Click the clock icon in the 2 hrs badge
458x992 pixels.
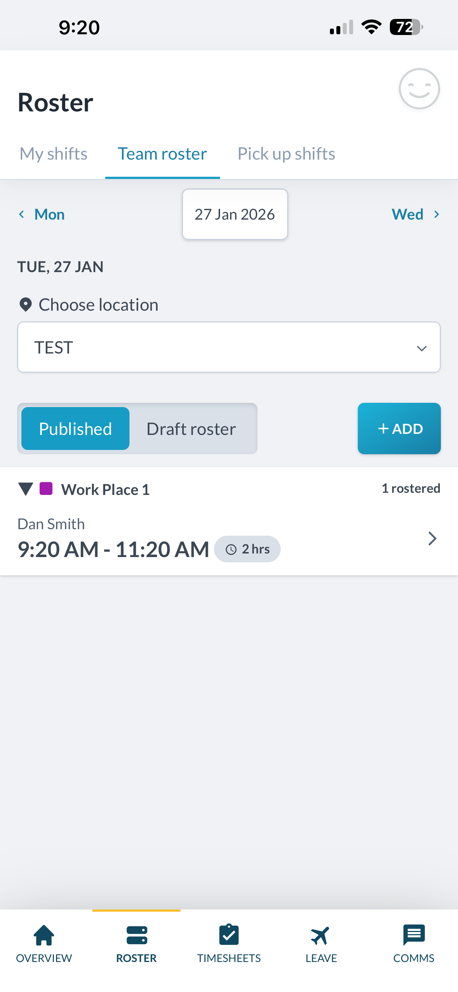pyautogui.click(x=231, y=549)
